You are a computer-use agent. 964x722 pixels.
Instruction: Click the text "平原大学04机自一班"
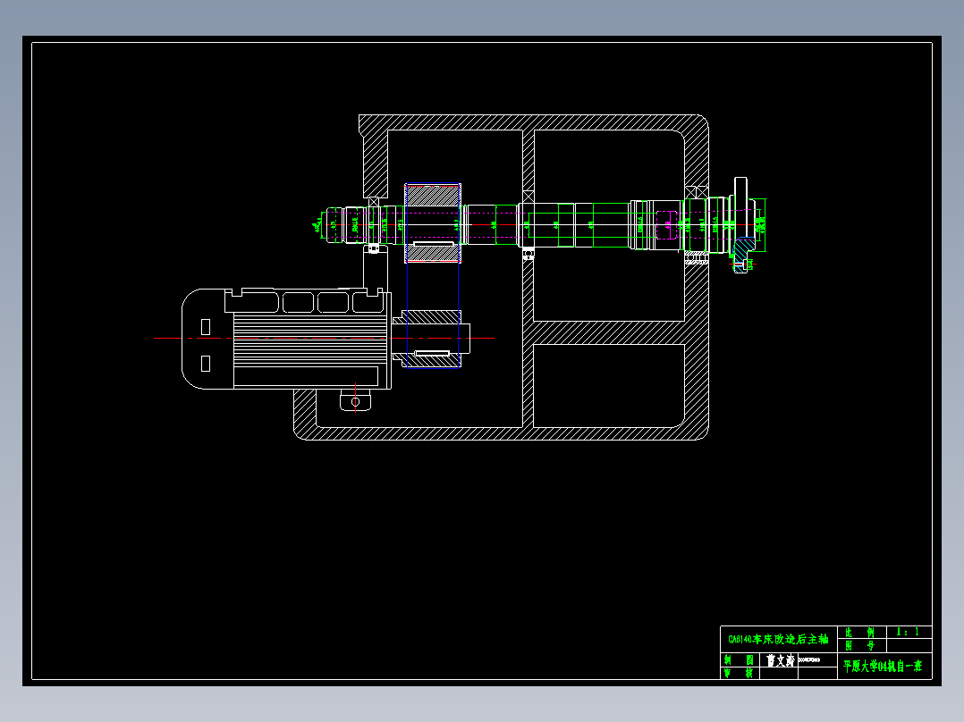(x=883, y=666)
